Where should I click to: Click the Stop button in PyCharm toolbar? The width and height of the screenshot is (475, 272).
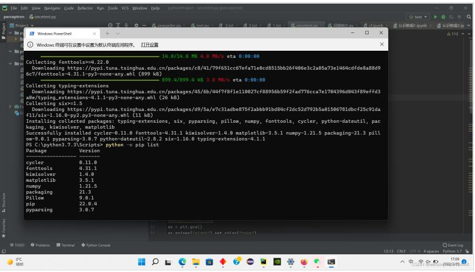tap(459, 17)
